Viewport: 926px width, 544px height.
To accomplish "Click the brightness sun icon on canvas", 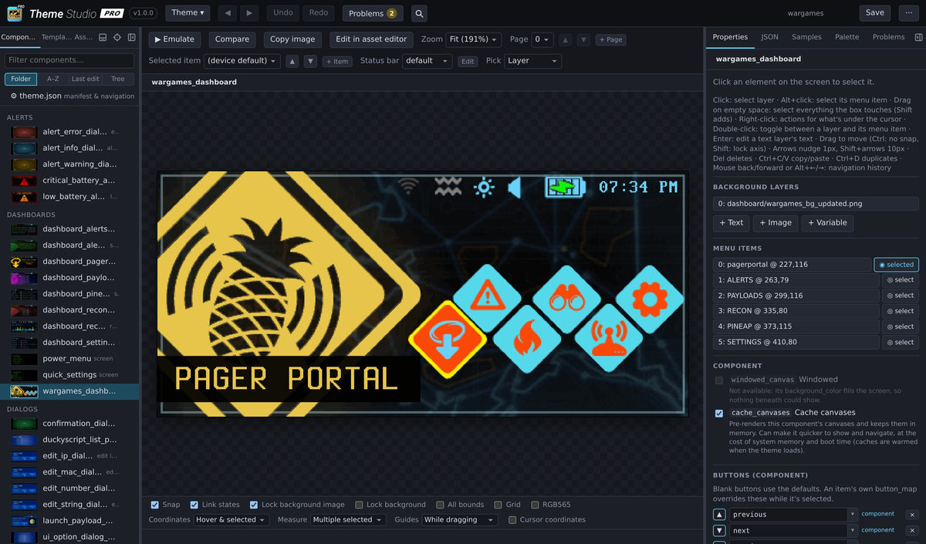I will point(484,188).
